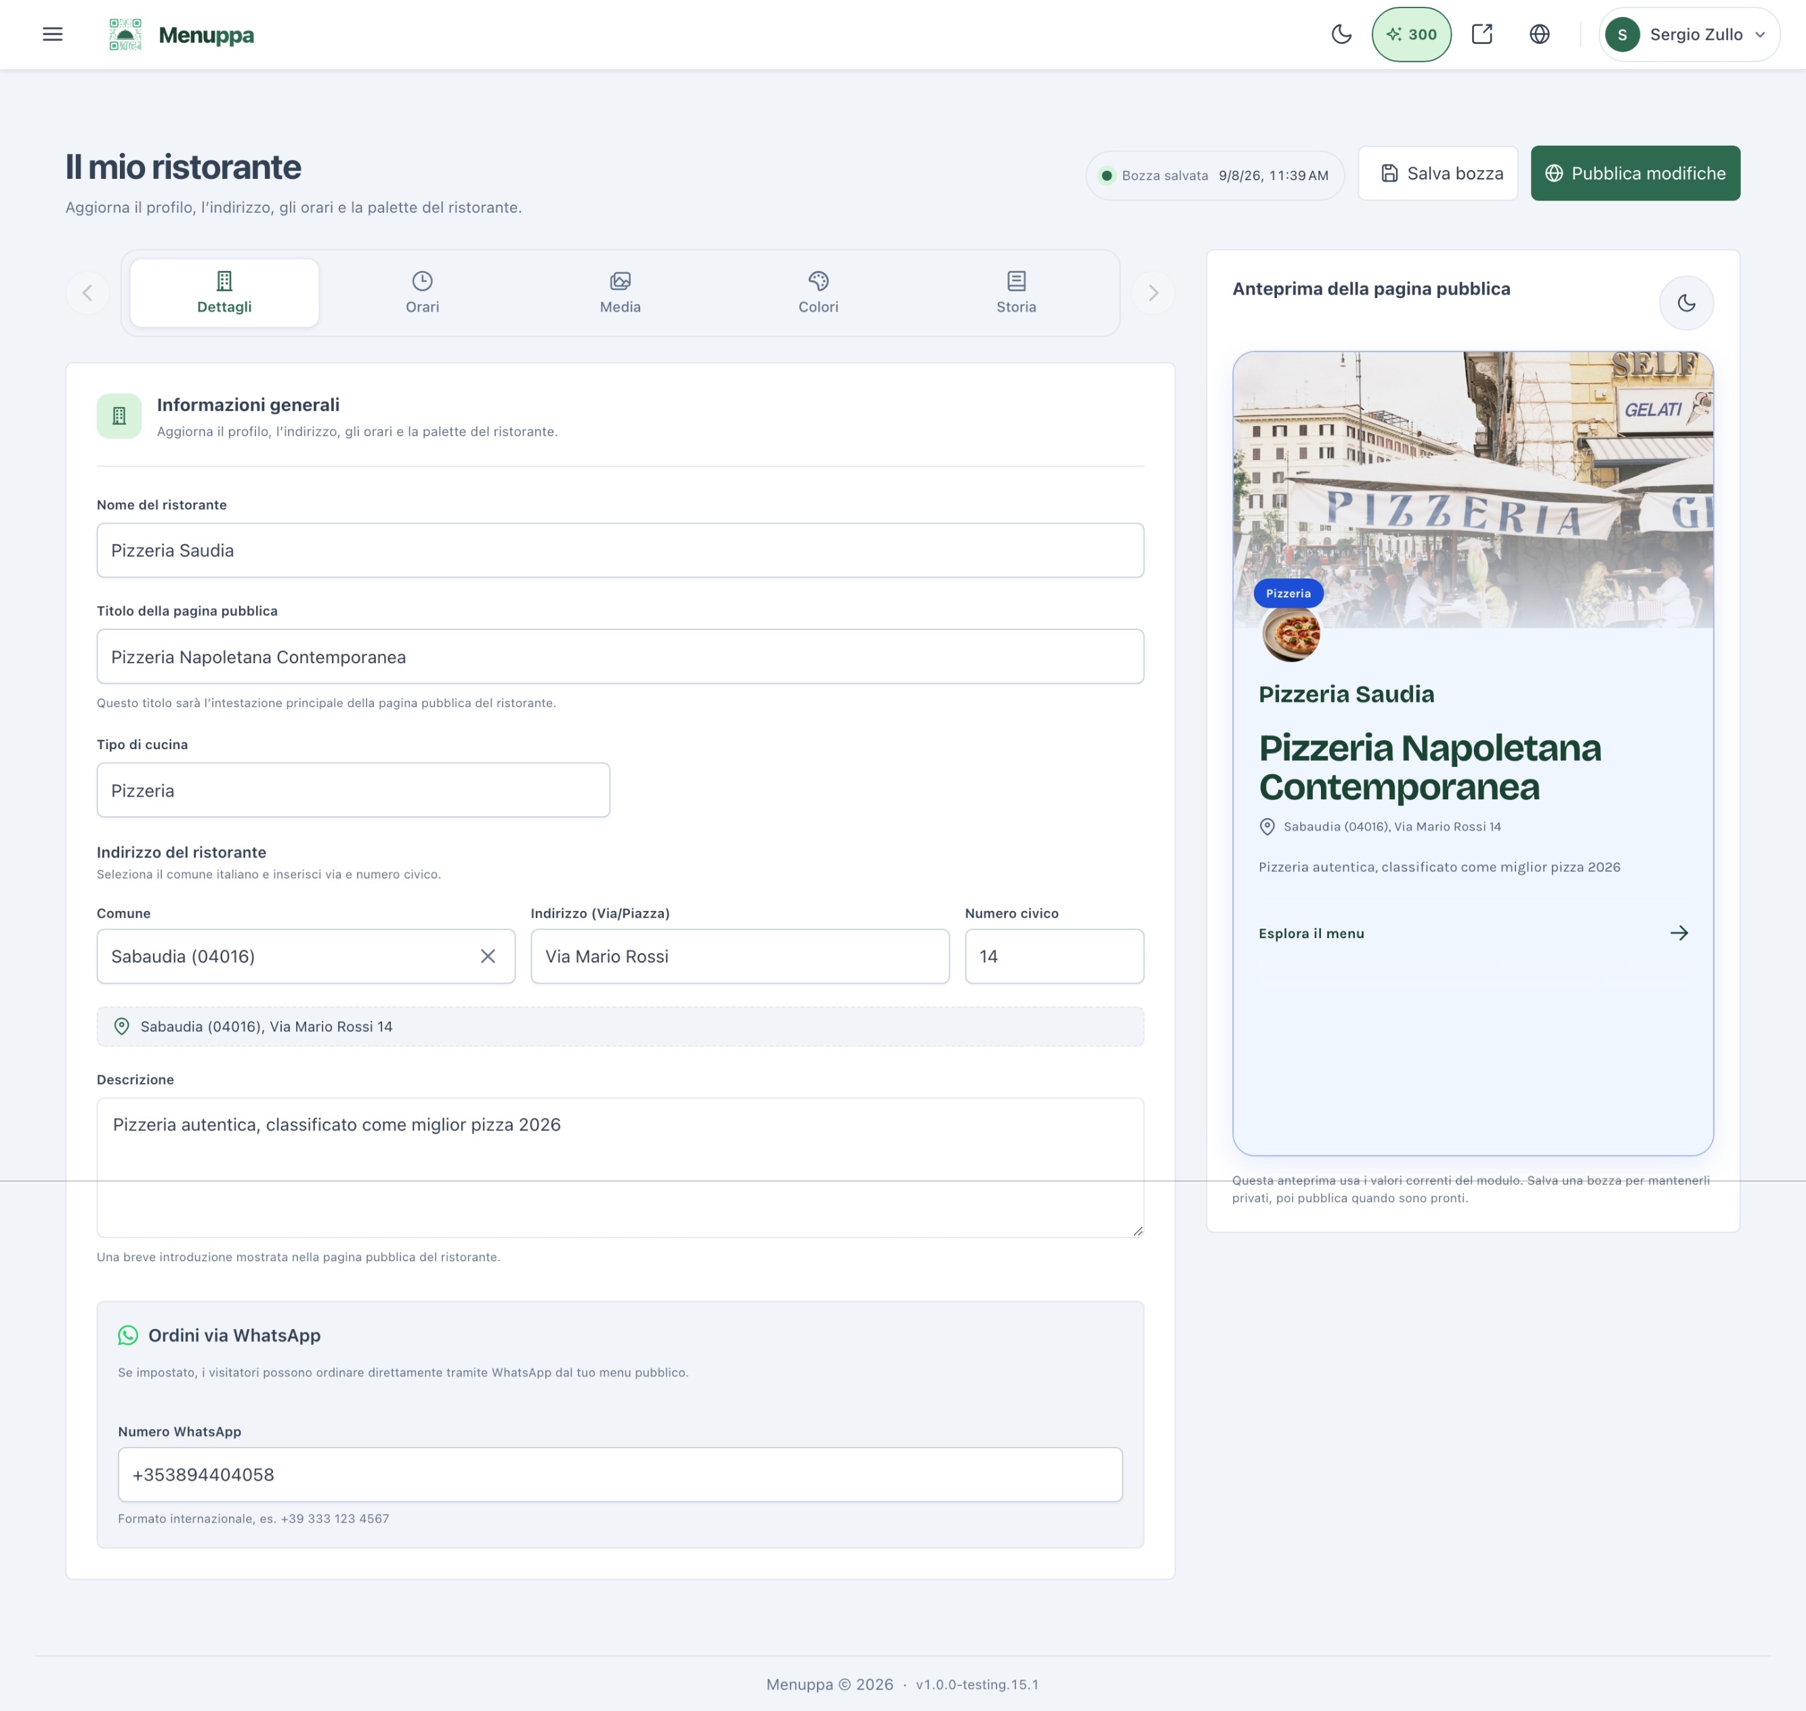
Task: Click Esplora il menu link in preview
Action: tap(1311, 933)
